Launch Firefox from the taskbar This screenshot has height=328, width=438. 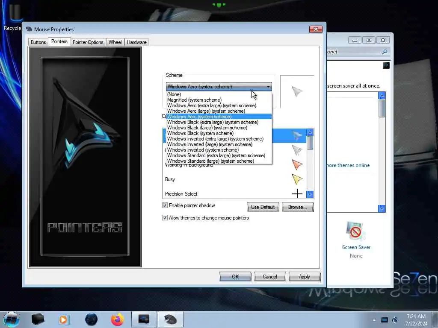point(118,319)
